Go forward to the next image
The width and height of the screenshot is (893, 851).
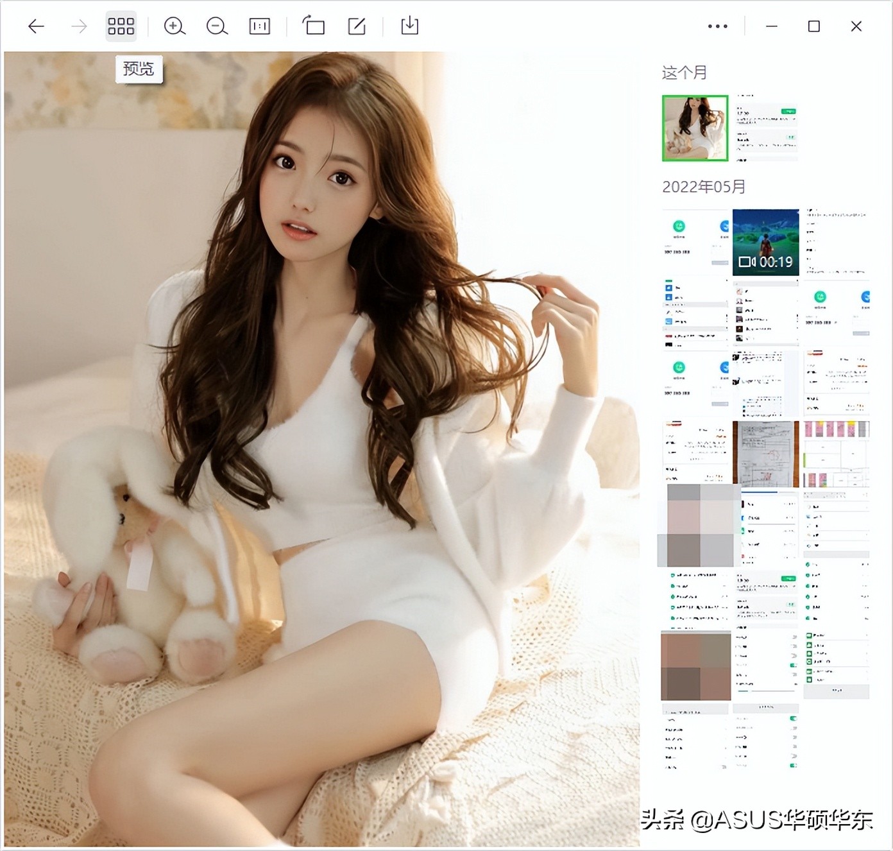pyautogui.click(x=79, y=26)
